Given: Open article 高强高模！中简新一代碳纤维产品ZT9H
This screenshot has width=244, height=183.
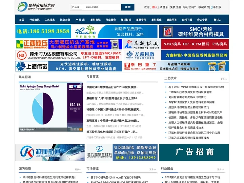Looking at the screenshot, I should coord(113,121).
